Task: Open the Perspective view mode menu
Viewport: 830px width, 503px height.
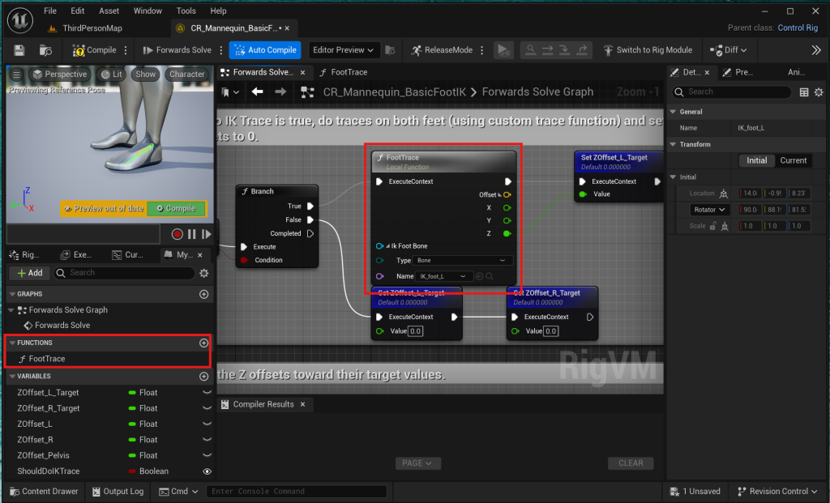Action: coord(59,75)
